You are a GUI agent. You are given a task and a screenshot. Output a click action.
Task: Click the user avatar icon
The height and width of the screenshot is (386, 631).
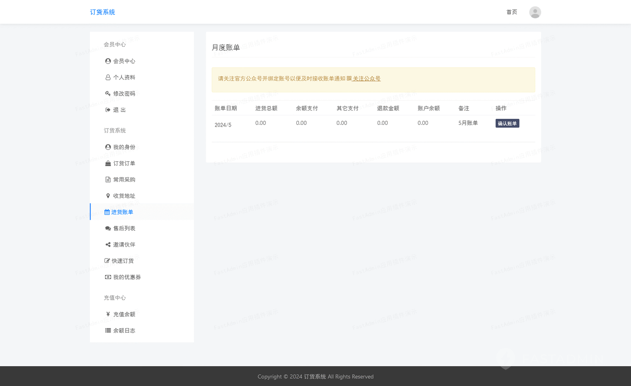tap(535, 12)
